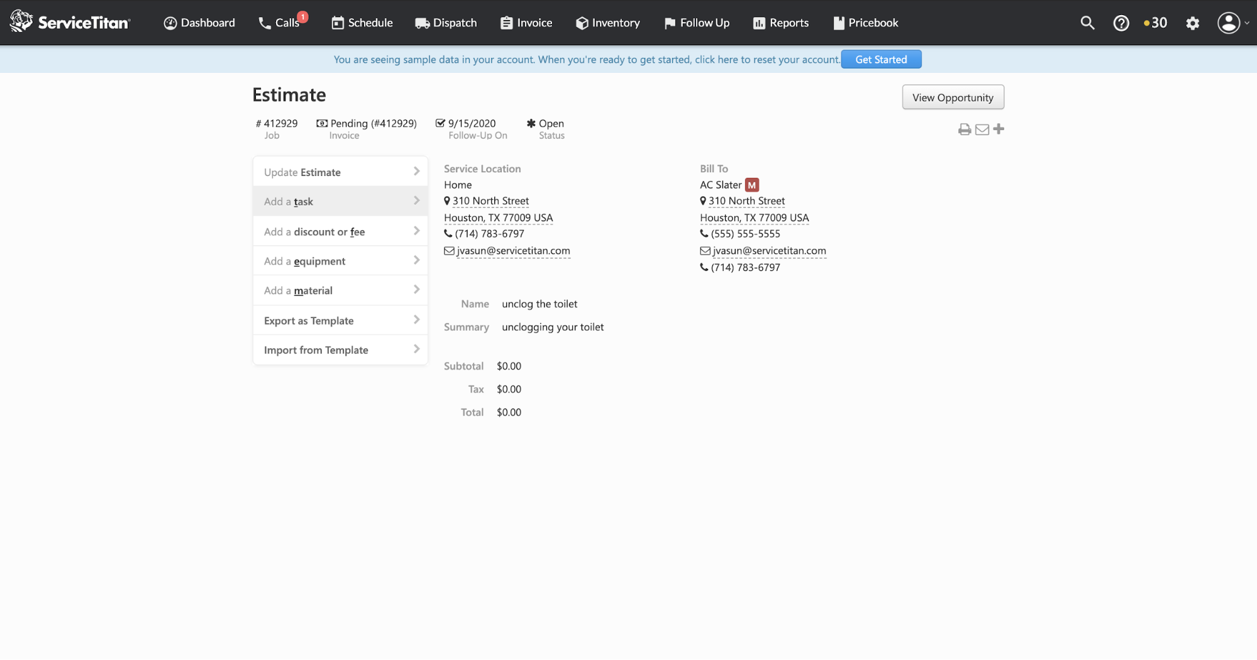Click the AC Slater customer name
Viewport: 1257px width, 660px height.
(721, 185)
